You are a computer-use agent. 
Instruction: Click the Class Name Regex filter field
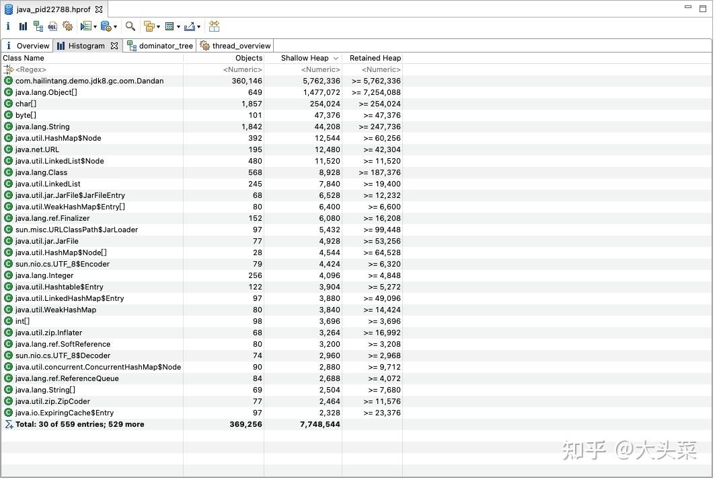[93, 70]
